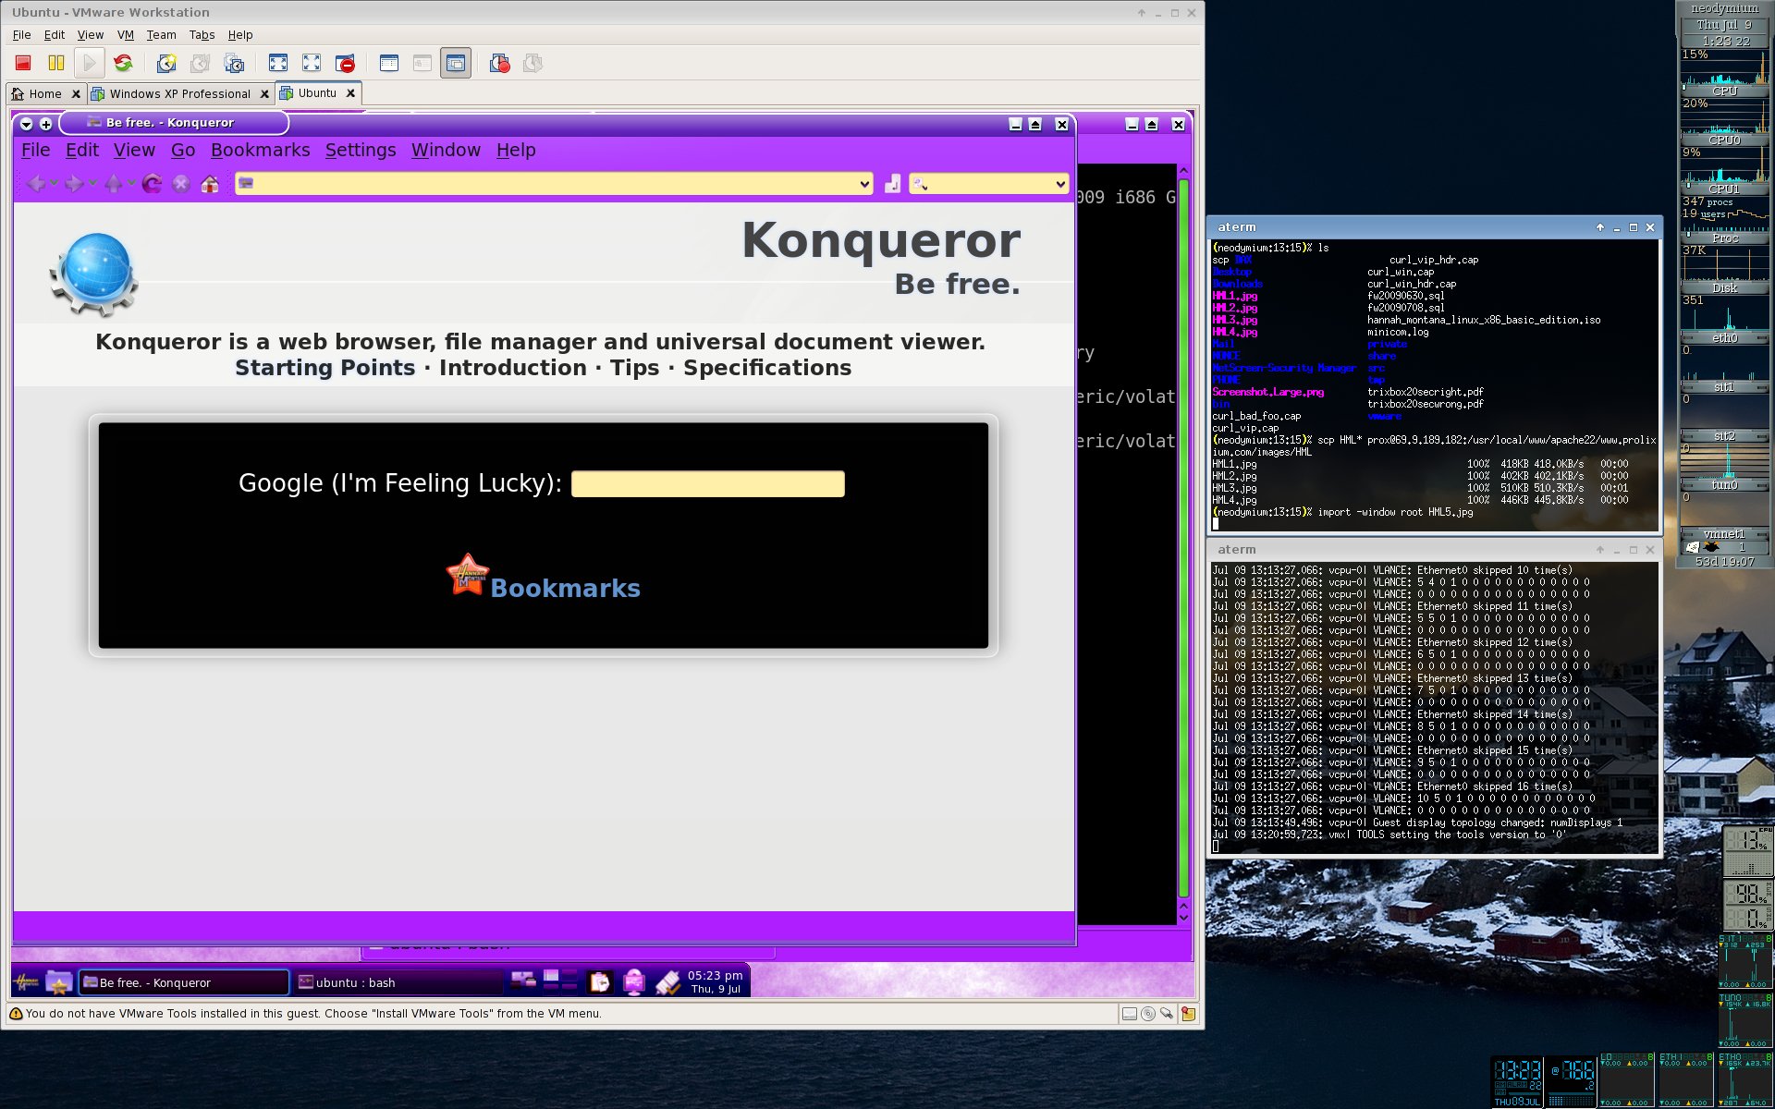The image size is (1775, 1109).
Task: Click the Google I'm Feeling Lucky field
Action: coord(707,483)
